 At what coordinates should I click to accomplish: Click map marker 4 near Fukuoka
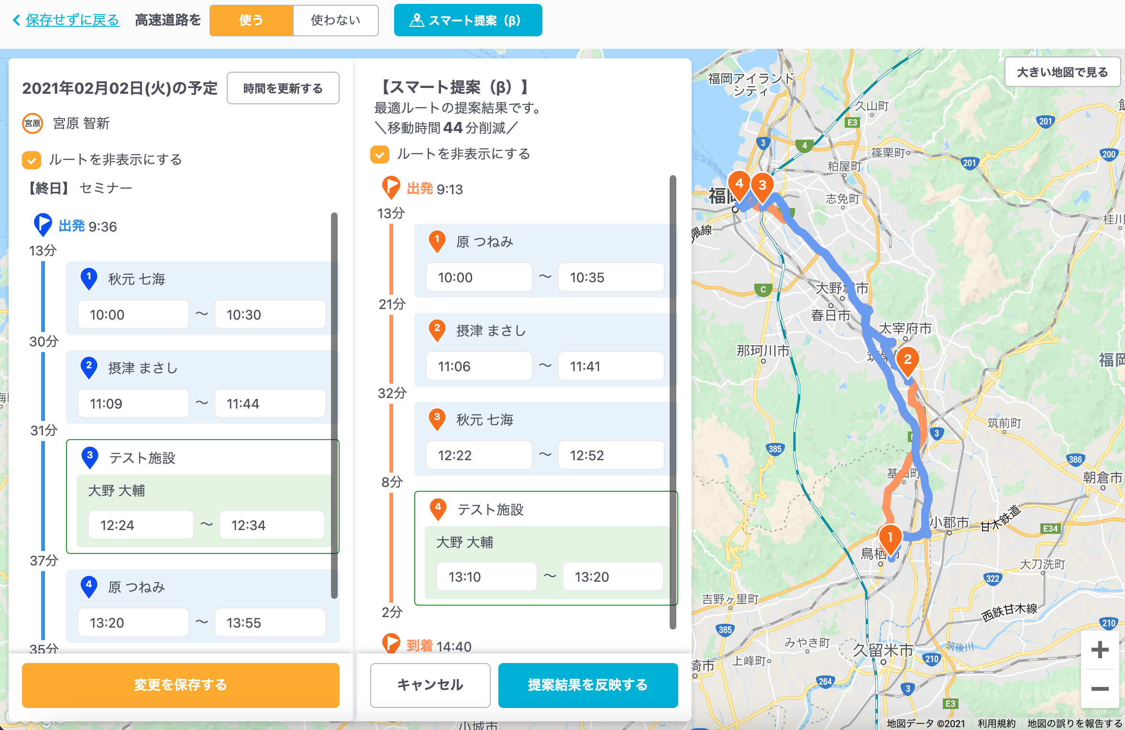739,186
